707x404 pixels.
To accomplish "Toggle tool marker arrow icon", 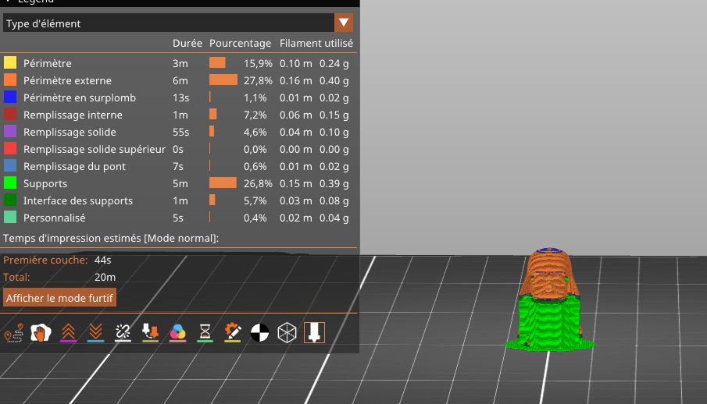I will coord(315,333).
